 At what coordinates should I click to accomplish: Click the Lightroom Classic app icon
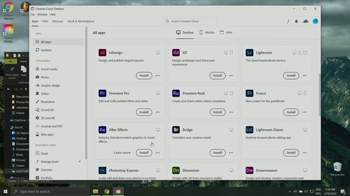coord(249,130)
